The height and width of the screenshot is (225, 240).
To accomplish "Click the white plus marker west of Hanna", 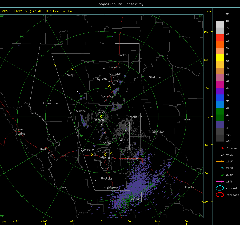I will point(151,108).
